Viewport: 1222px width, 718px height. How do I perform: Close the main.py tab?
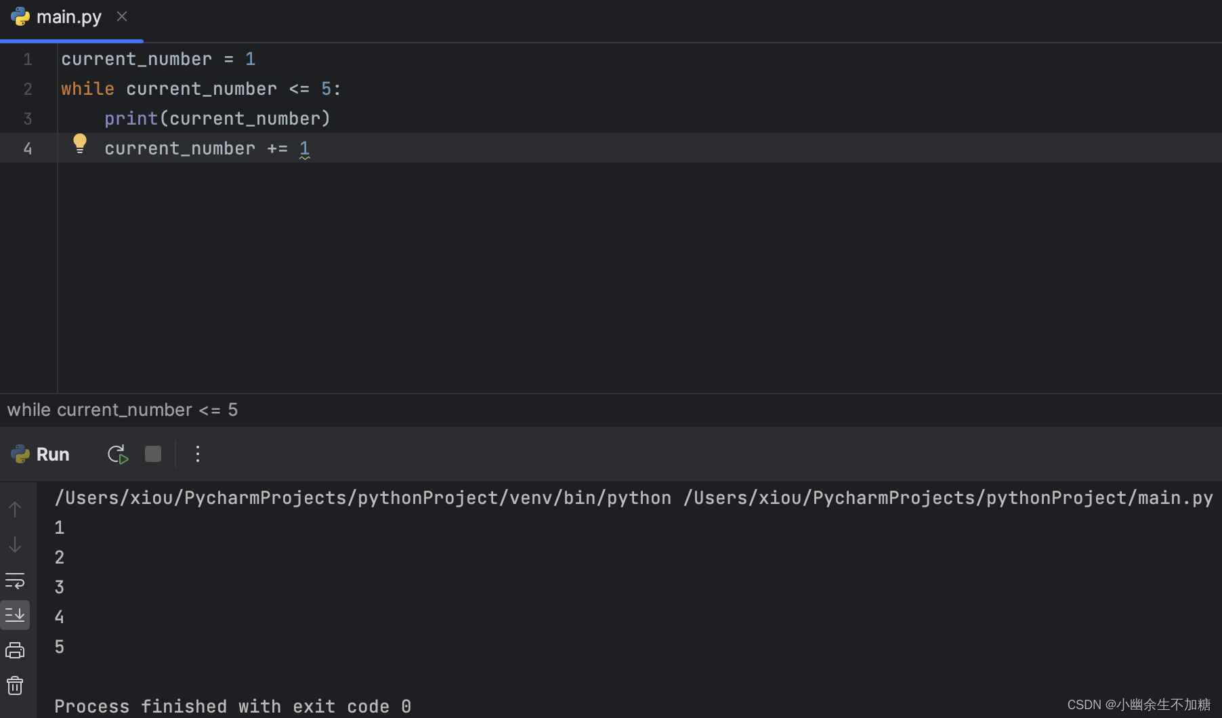(x=122, y=16)
